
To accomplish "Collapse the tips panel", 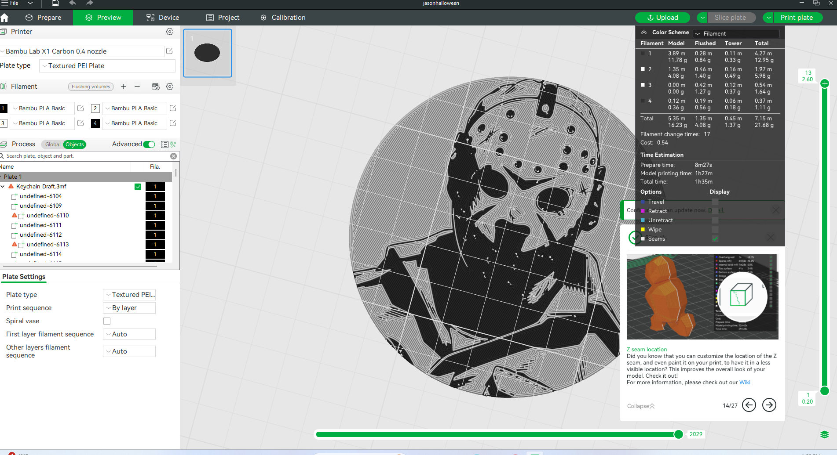I will 641,406.
